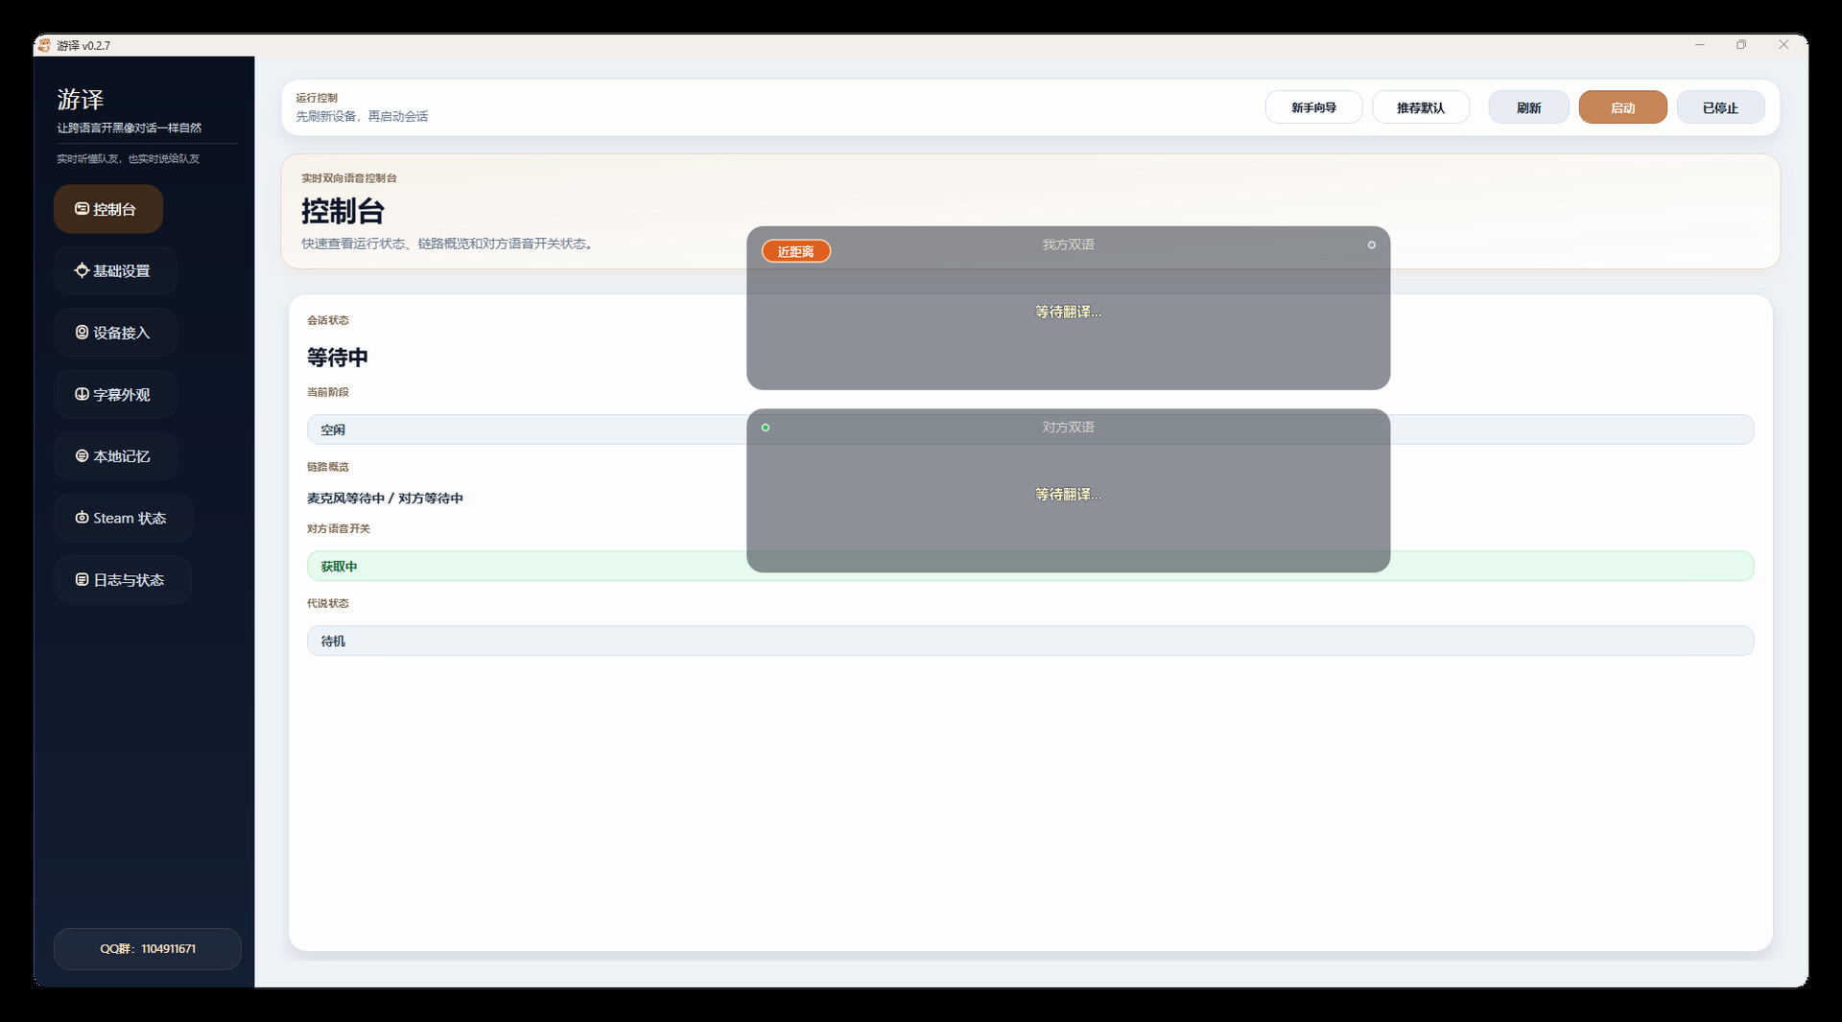Image resolution: width=1842 pixels, height=1022 pixels.
Task: Click the 获取中 voice switch status bar
Action: (x=1030, y=566)
